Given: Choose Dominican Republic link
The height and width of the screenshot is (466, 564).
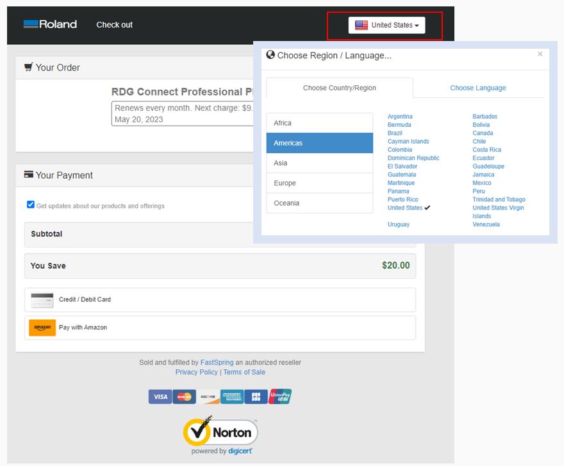Looking at the screenshot, I should [x=413, y=158].
